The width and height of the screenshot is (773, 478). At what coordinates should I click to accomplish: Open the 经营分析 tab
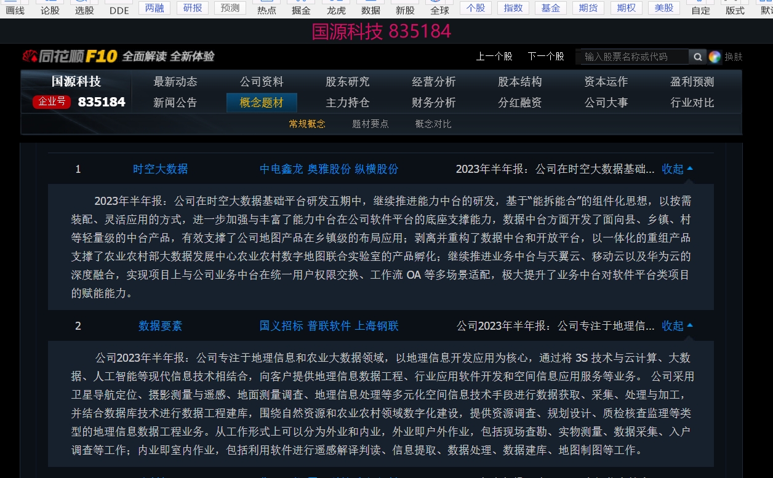point(434,82)
